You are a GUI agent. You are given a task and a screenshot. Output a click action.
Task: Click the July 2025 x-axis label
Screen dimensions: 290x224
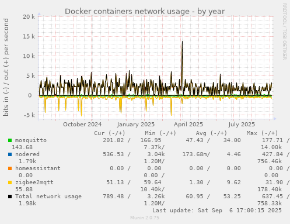point(242,125)
